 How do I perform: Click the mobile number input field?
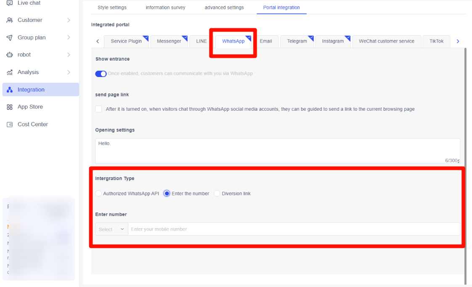[x=294, y=229]
